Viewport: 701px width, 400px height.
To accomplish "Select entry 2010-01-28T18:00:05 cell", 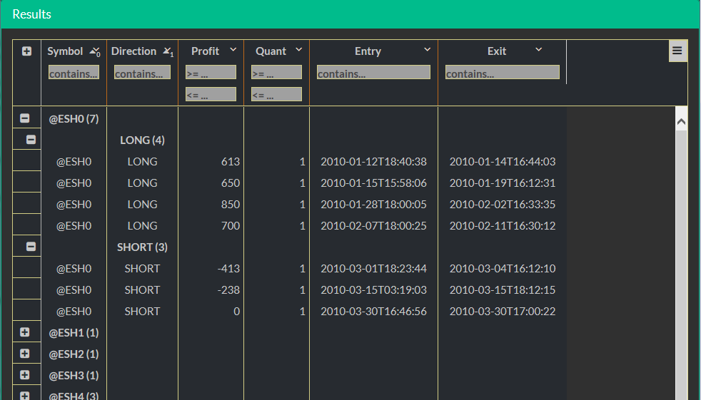I will (374, 205).
